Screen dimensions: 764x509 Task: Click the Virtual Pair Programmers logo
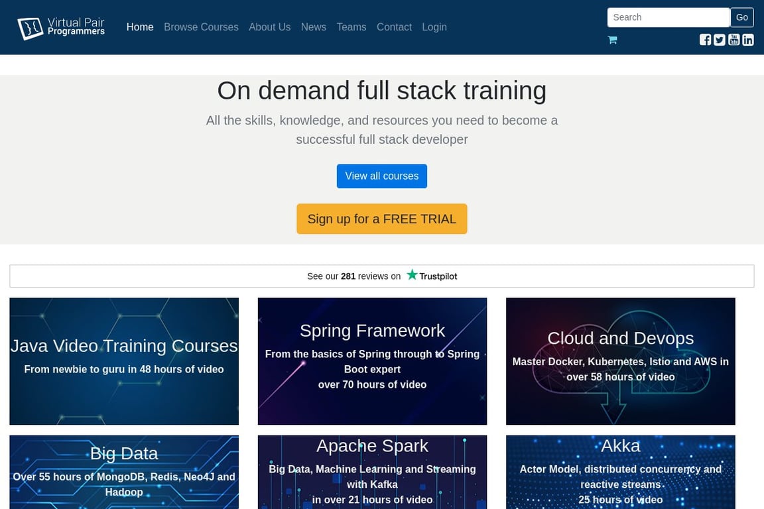tap(60, 27)
